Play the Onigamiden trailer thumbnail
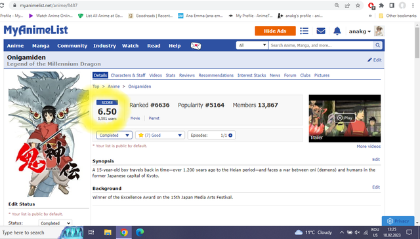Viewport: 420px width, 239px height. (x=345, y=118)
